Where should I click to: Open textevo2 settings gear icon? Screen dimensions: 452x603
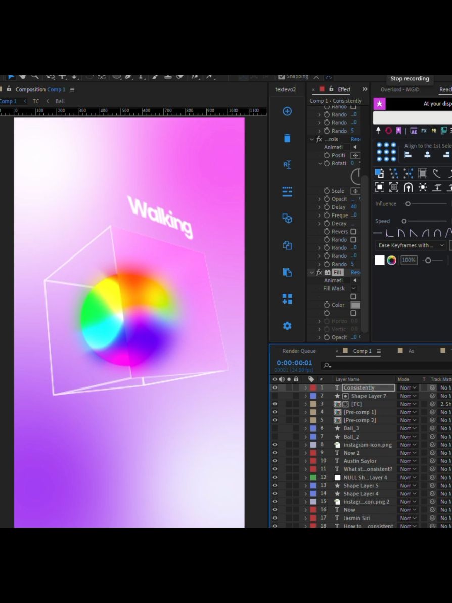[287, 326]
